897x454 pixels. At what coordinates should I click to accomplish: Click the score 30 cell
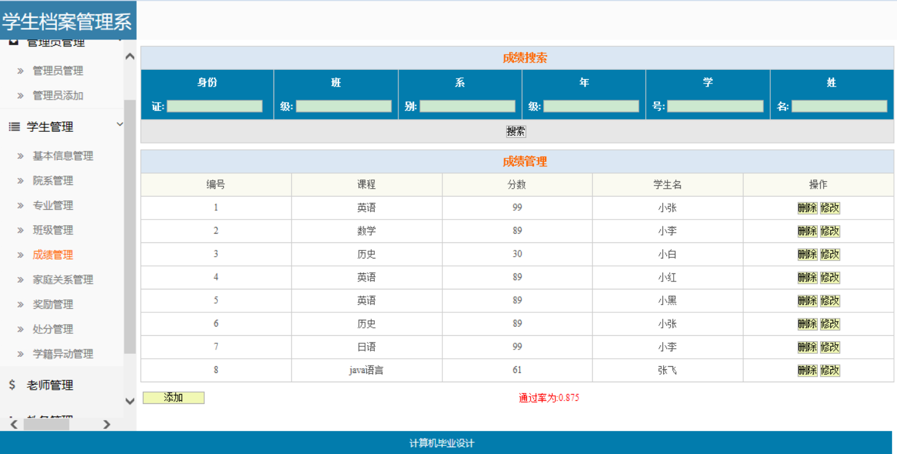517,254
